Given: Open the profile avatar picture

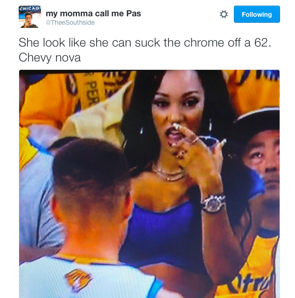Looking at the screenshot, I should click(30, 17).
